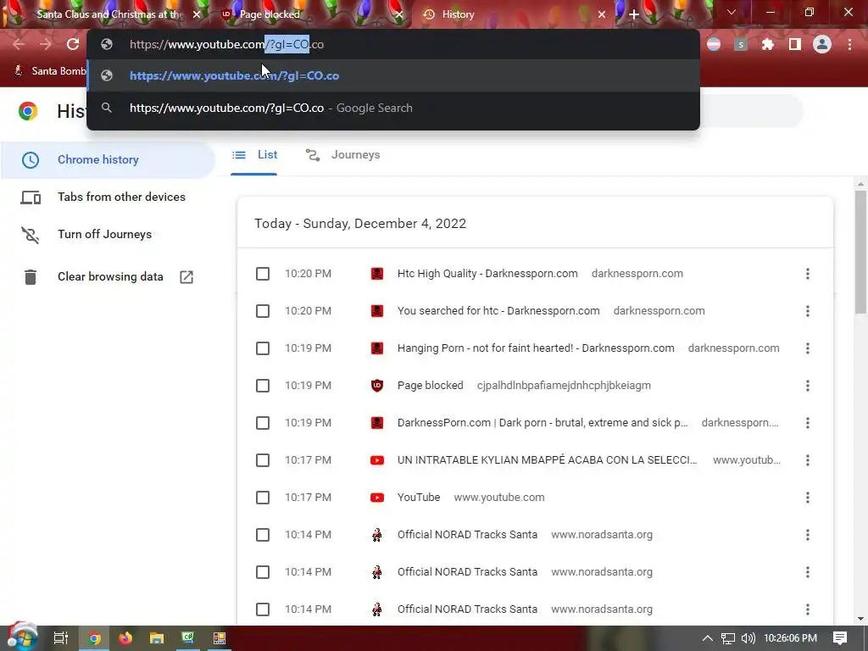868x651 pixels.
Task: Open Htc High Quality - Darknessporn.com link
Action: click(487, 274)
